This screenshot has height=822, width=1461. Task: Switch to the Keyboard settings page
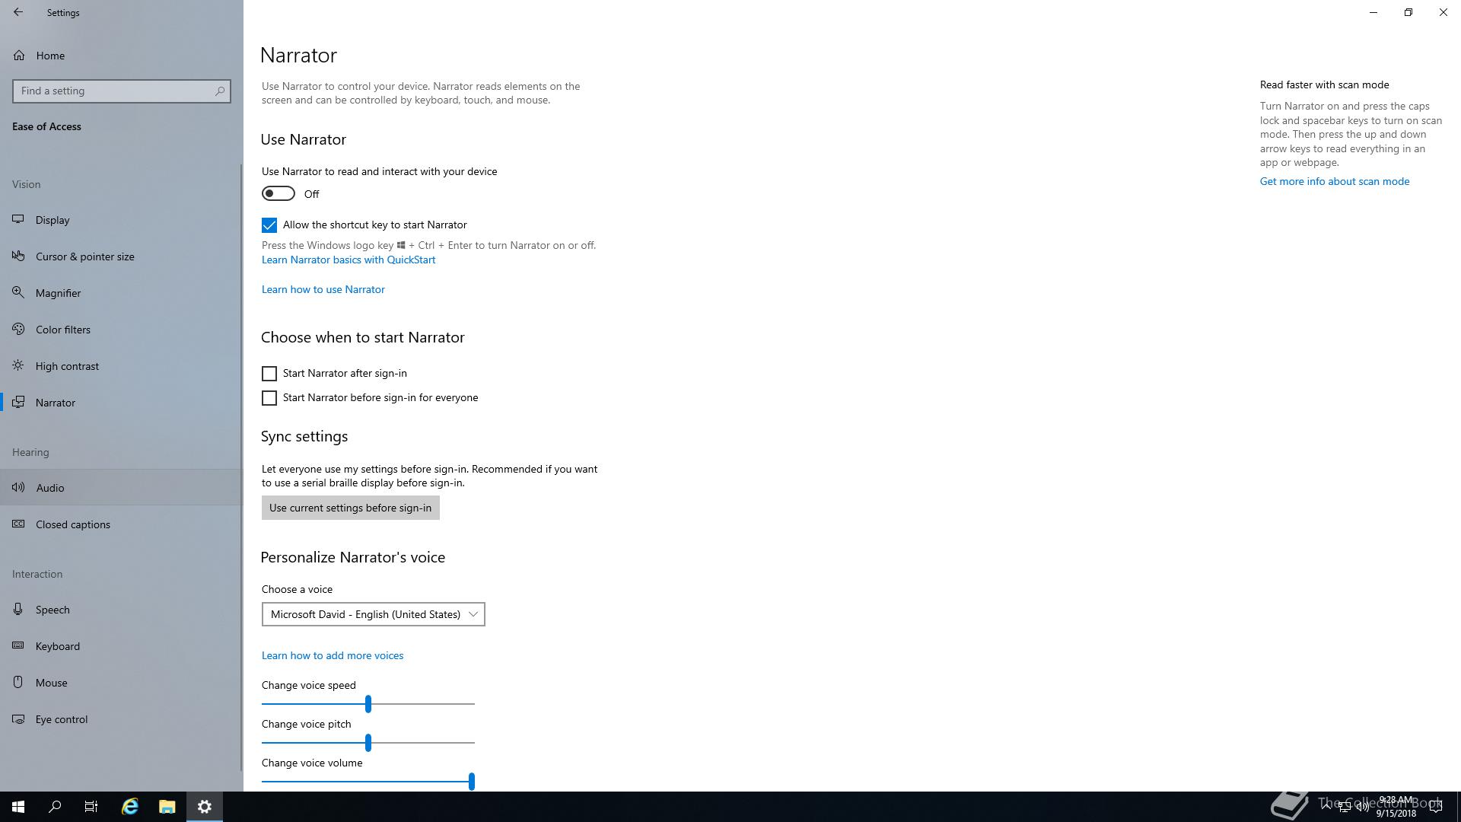point(57,645)
